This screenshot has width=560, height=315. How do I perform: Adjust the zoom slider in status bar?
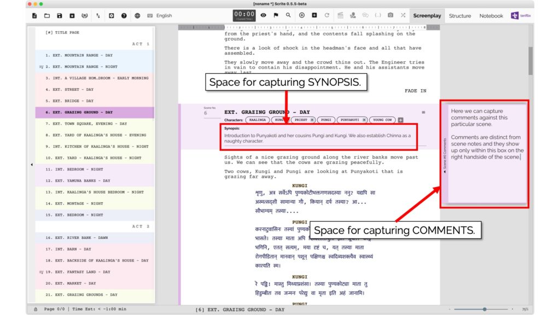(484, 310)
